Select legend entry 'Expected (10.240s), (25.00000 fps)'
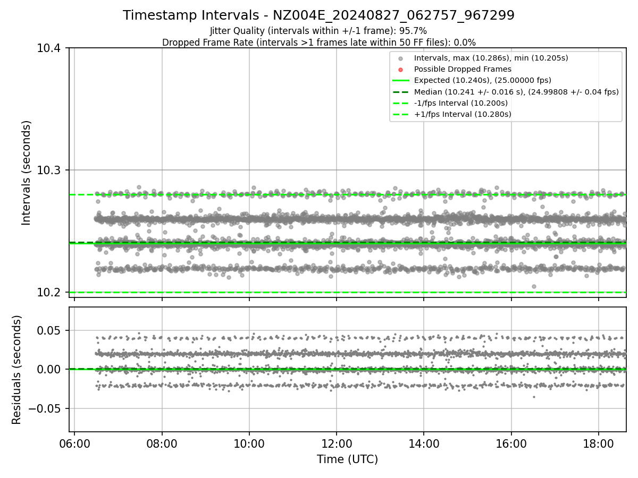The width and height of the screenshot is (638, 478). click(x=483, y=80)
